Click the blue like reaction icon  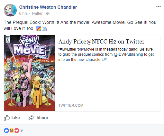pyautogui.click(x=6, y=131)
